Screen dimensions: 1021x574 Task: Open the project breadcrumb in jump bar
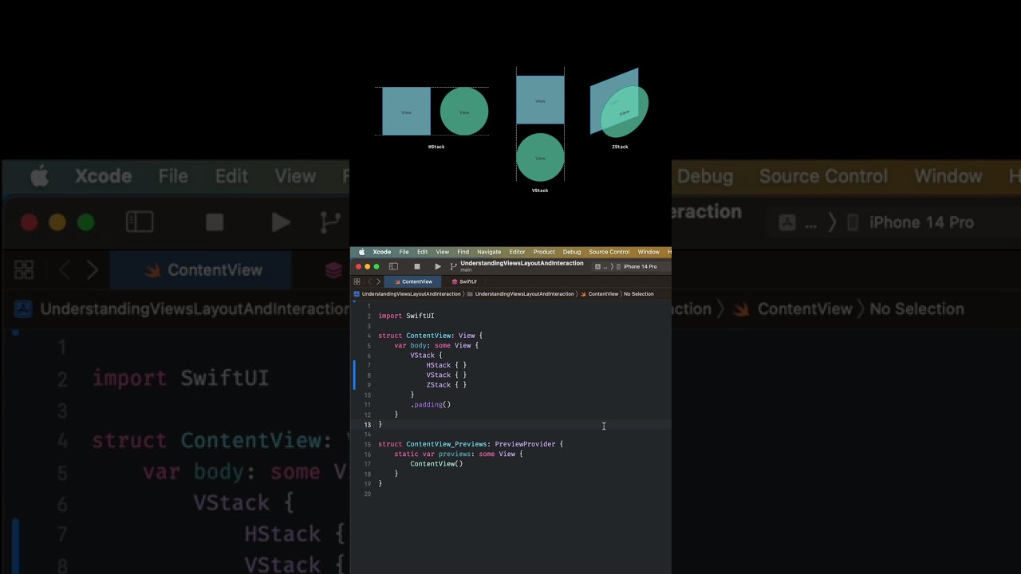pos(411,294)
